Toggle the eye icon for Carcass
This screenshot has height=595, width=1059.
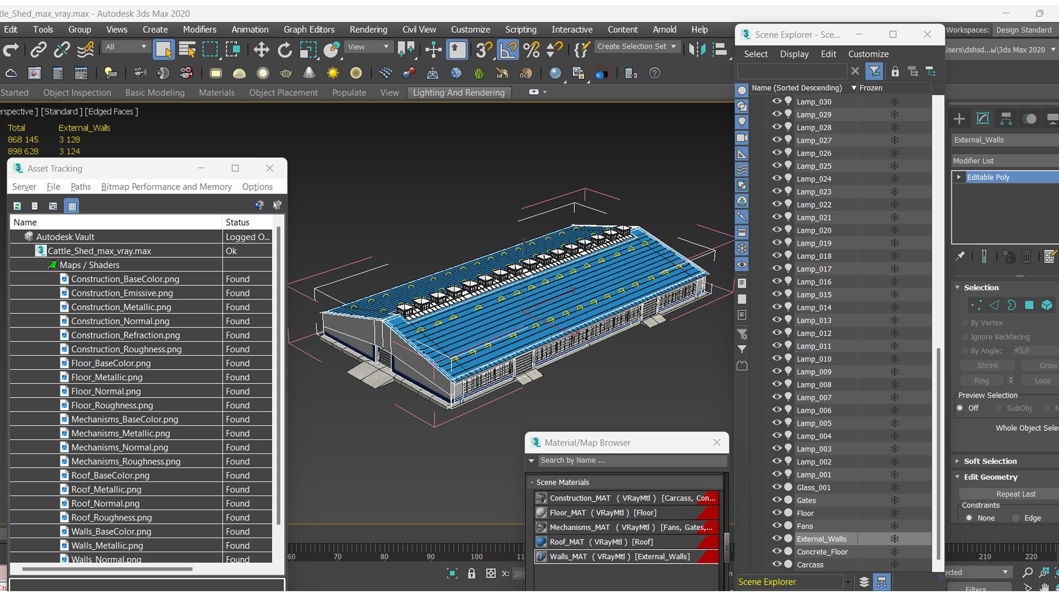[777, 564]
